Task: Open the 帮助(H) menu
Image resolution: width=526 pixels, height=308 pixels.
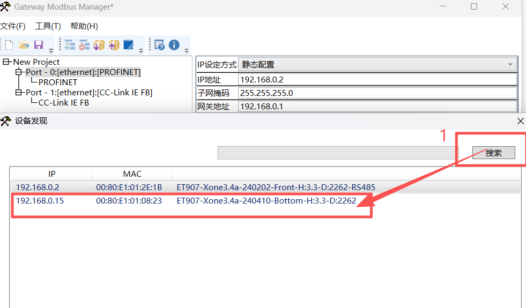Action: tap(84, 26)
